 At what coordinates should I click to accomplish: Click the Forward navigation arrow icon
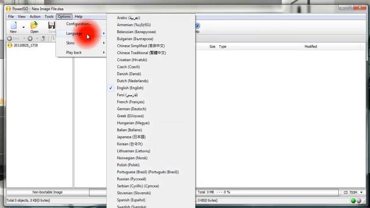[x=30, y=39]
